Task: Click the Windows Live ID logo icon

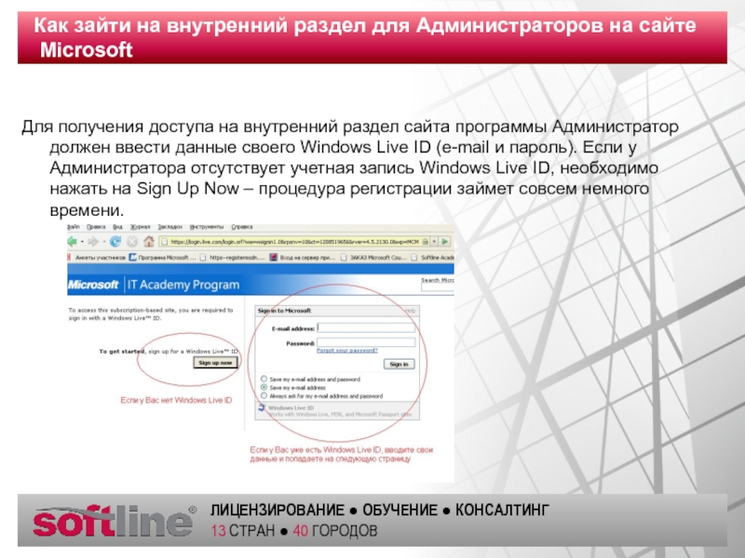Action: point(262,407)
